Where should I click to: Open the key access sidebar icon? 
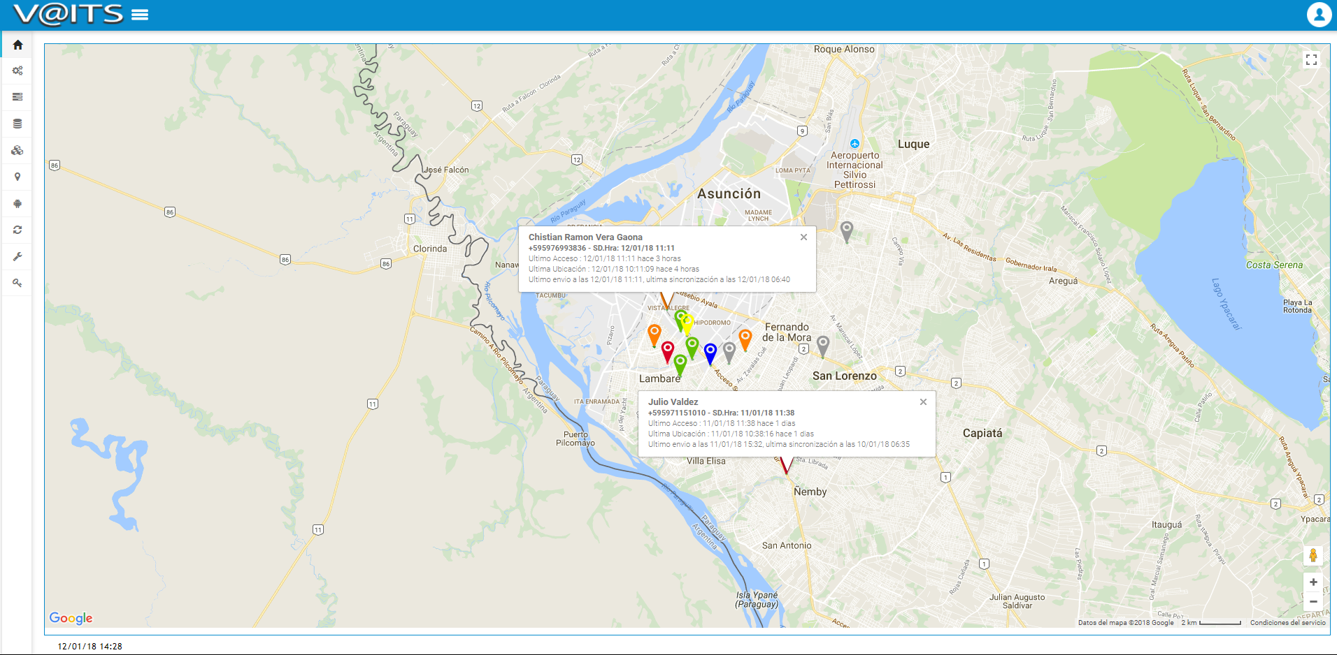[x=17, y=283]
